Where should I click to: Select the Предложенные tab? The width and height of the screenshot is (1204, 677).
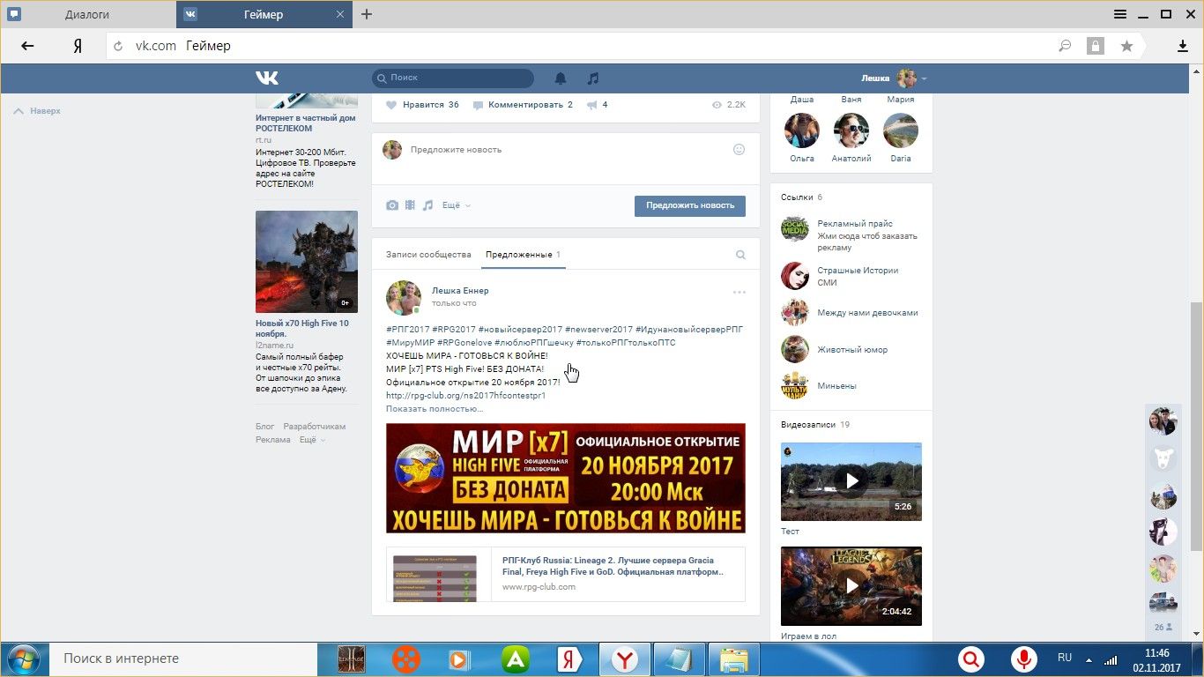(524, 255)
